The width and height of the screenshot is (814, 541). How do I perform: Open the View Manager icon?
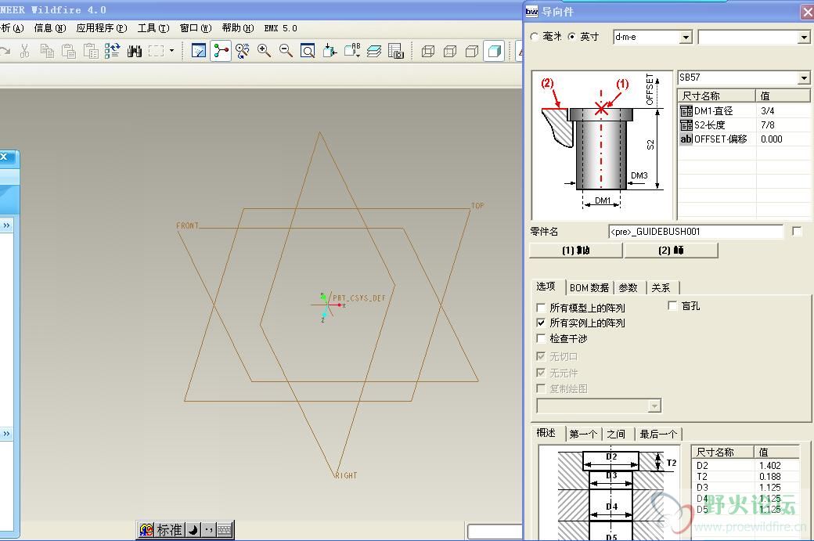tap(395, 50)
